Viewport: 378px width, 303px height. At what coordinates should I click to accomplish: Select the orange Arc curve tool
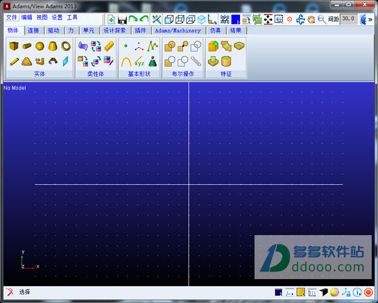point(126,62)
